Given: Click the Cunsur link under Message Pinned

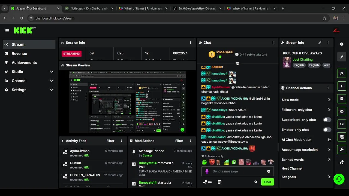Looking at the screenshot, I should (148, 155).
